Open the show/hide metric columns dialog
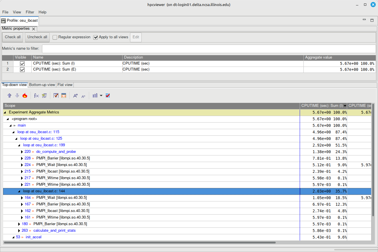The image size is (378, 252). [x=56, y=95]
